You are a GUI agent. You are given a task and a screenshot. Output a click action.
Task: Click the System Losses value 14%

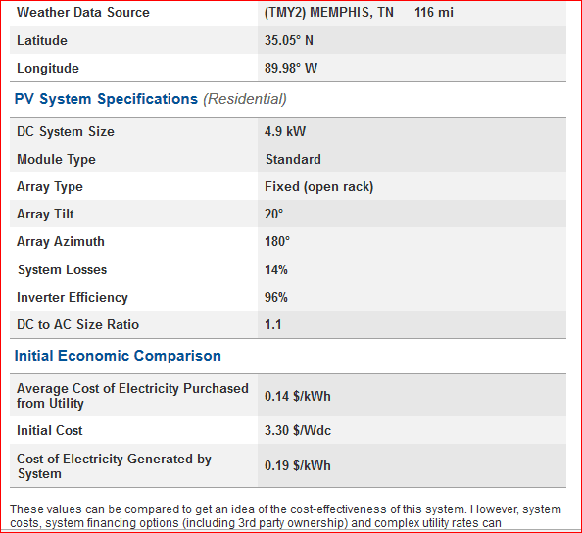click(x=275, y=269)
